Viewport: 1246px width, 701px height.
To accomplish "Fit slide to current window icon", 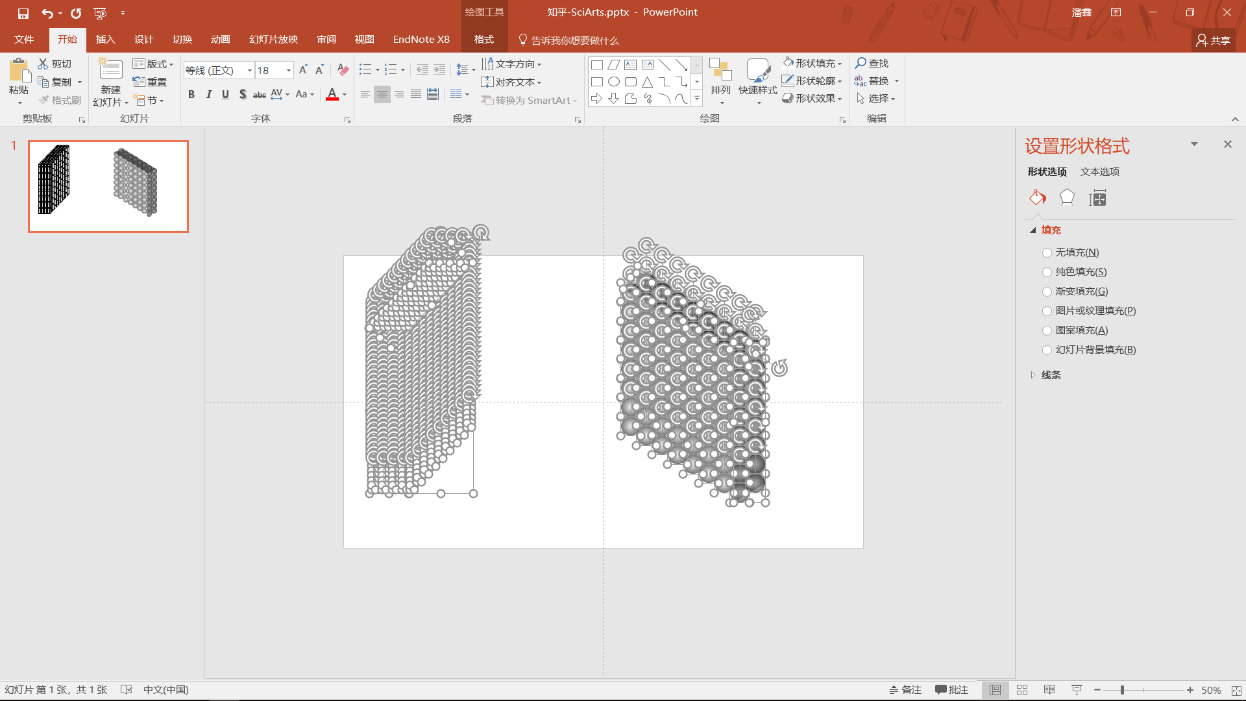I will 1236,690.
